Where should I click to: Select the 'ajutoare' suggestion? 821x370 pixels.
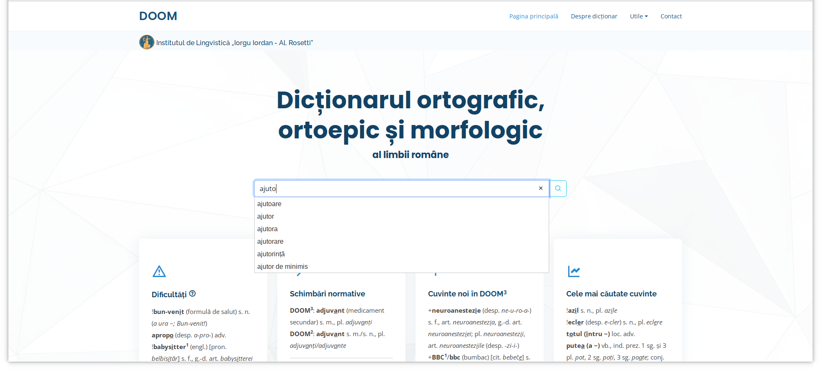click(x=269, y=204)
